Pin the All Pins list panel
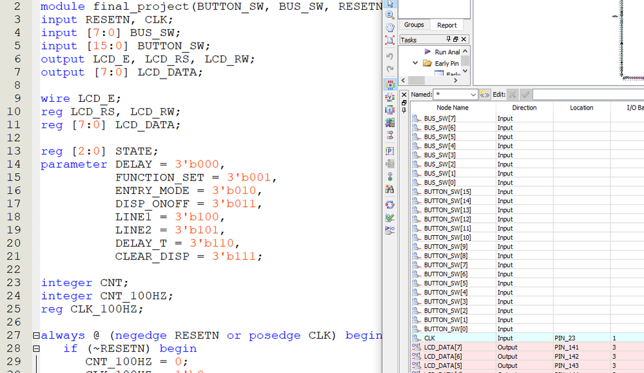 pos(404,110)
